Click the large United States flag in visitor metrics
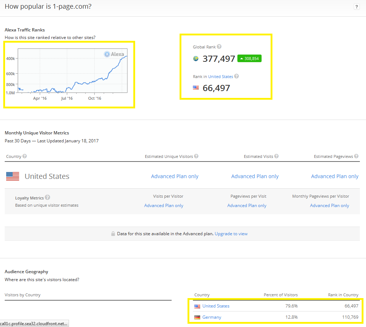Image resolution: width=366 pixels, height=327 pixels. click(13, 176)
